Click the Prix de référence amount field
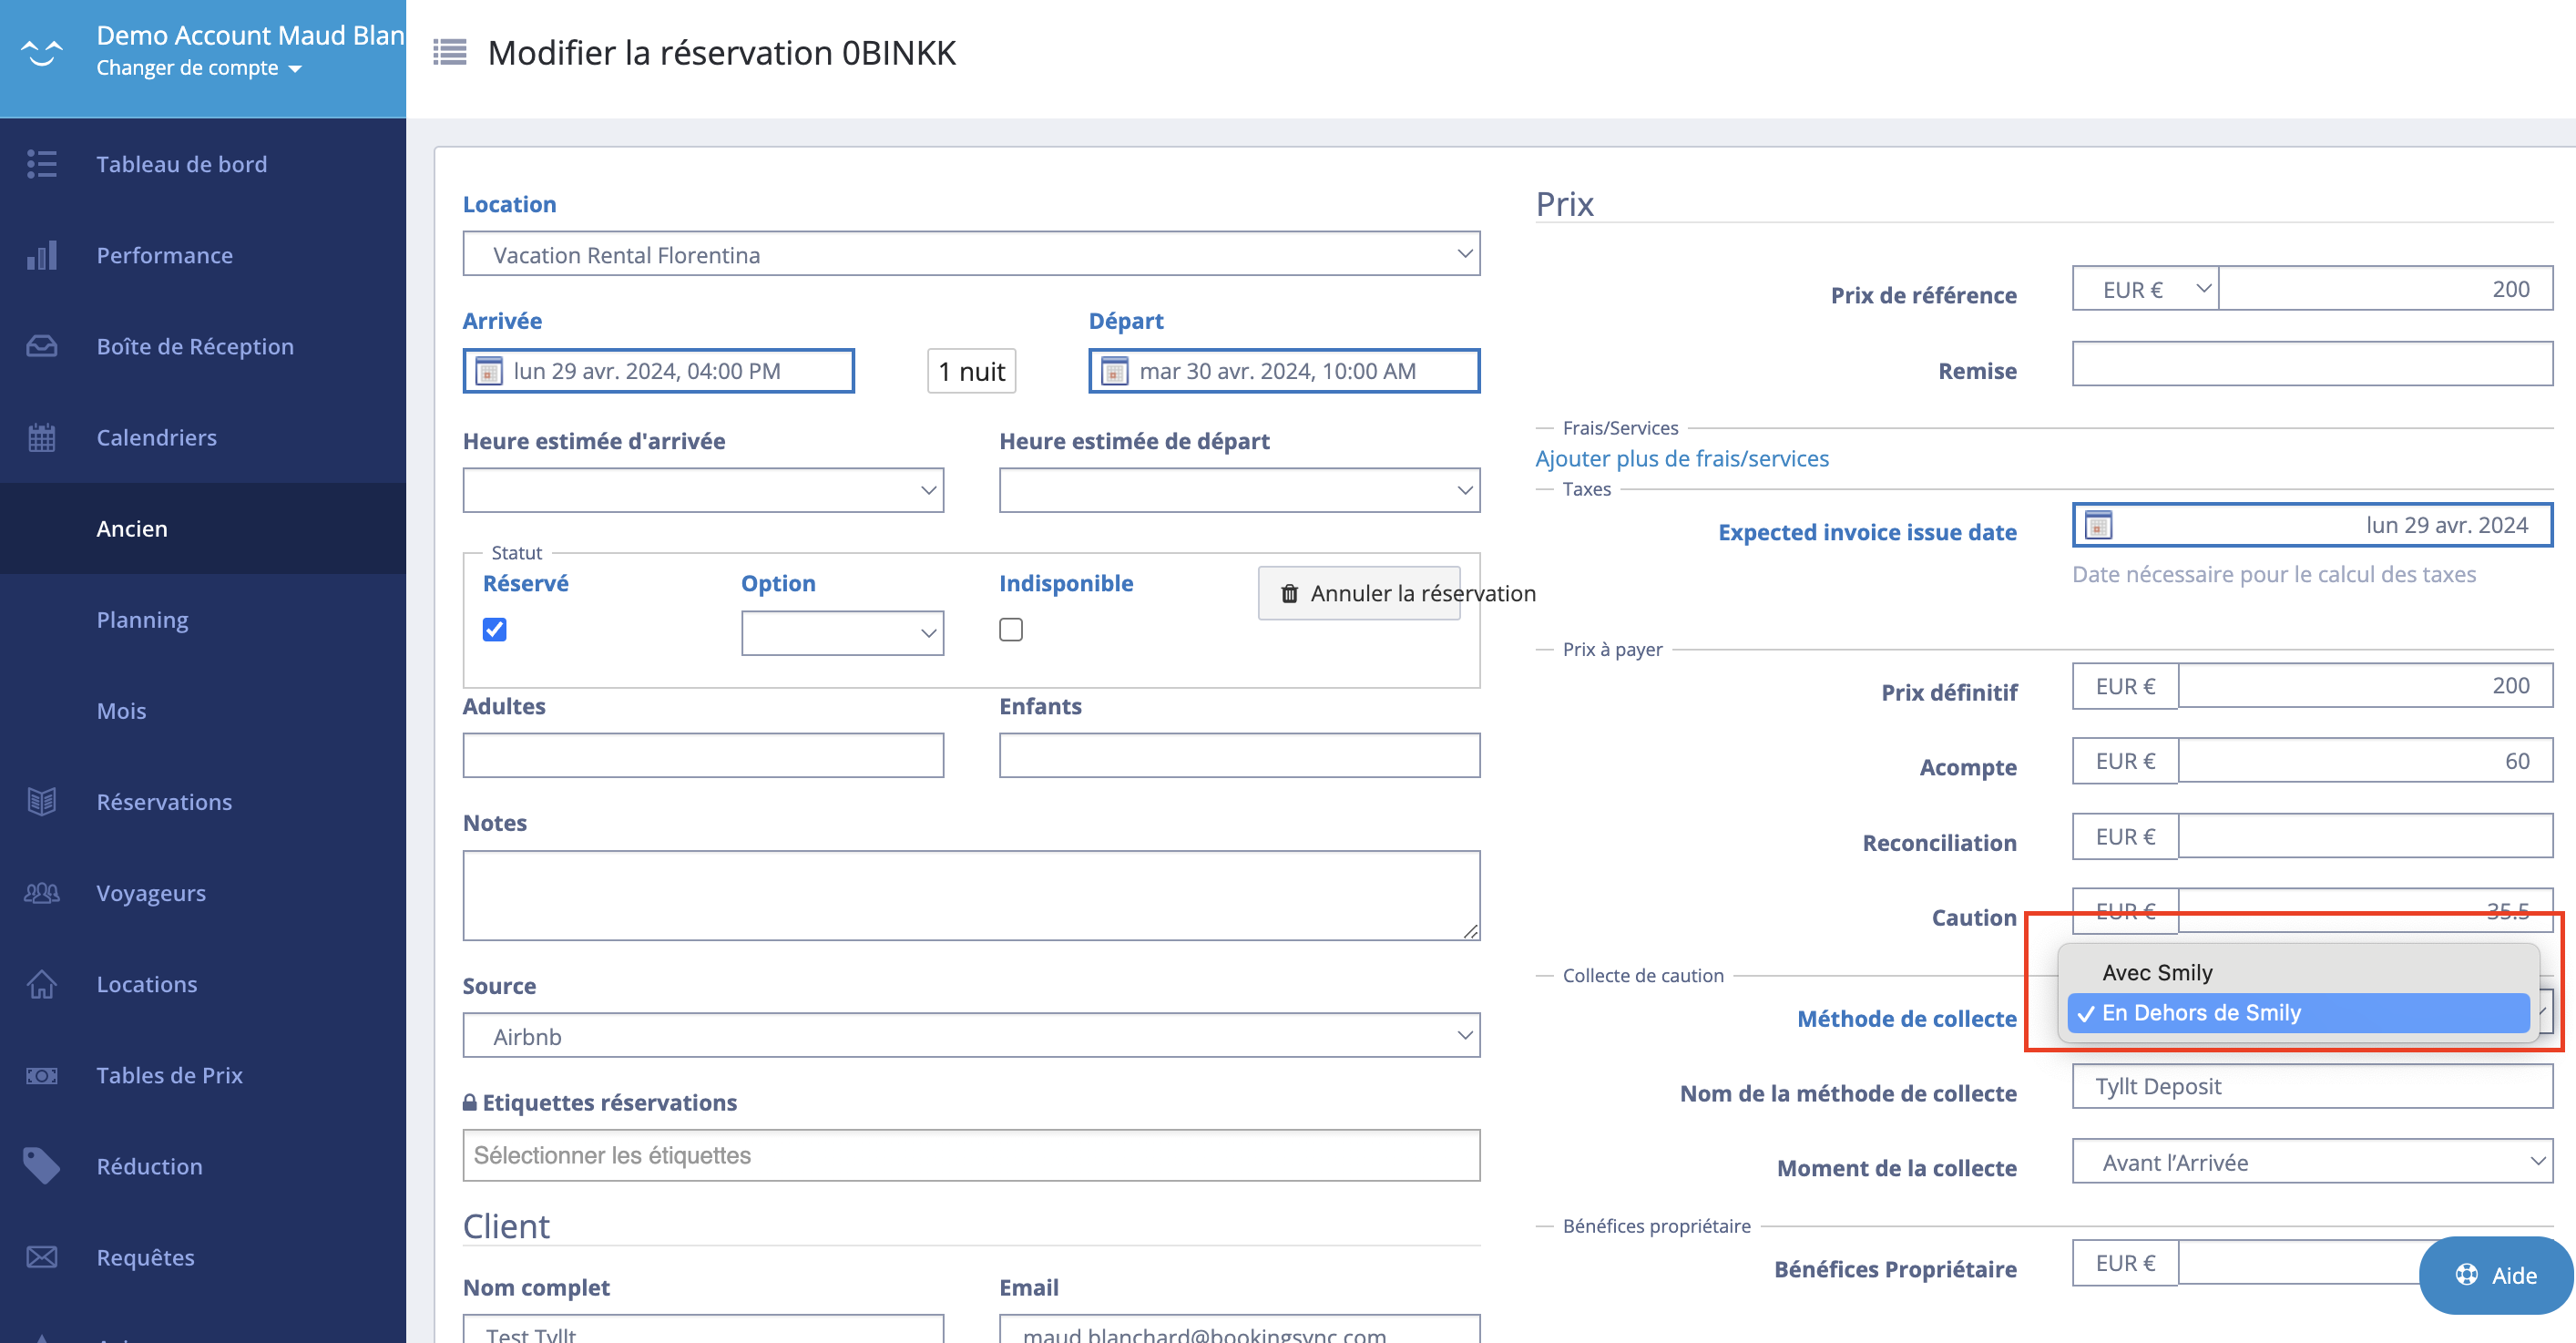The height and width of the screenshot is (1343, 2576). tap(2385, 289)
